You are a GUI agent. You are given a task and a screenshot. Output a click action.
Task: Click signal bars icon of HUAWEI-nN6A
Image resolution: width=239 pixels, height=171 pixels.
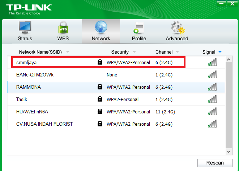tap(212, 112)
